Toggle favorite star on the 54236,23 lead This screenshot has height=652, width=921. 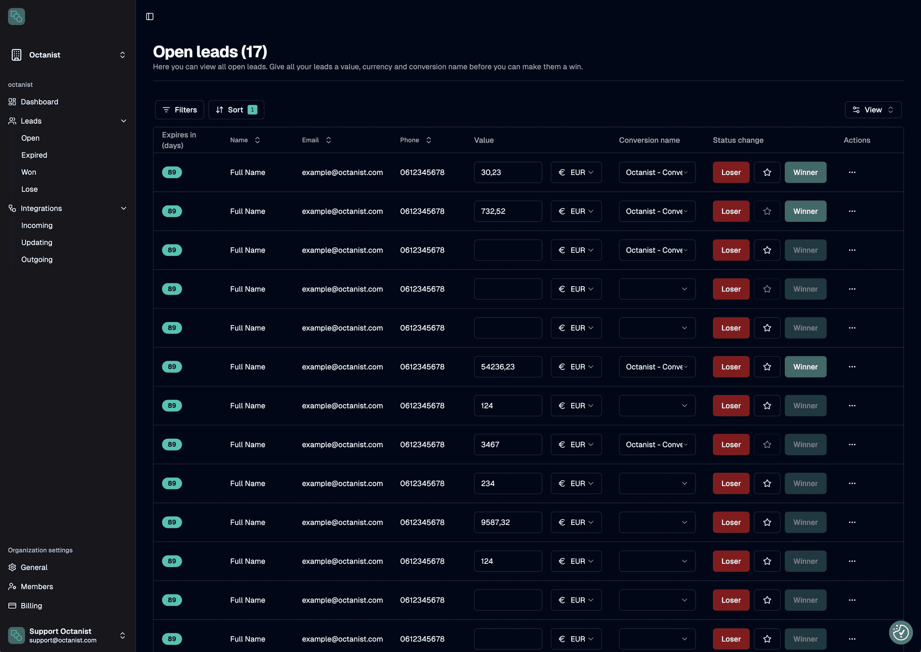(767, 367)
